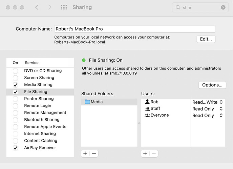Remove user with minus button
233x169 pixels.
coord(154,153)
